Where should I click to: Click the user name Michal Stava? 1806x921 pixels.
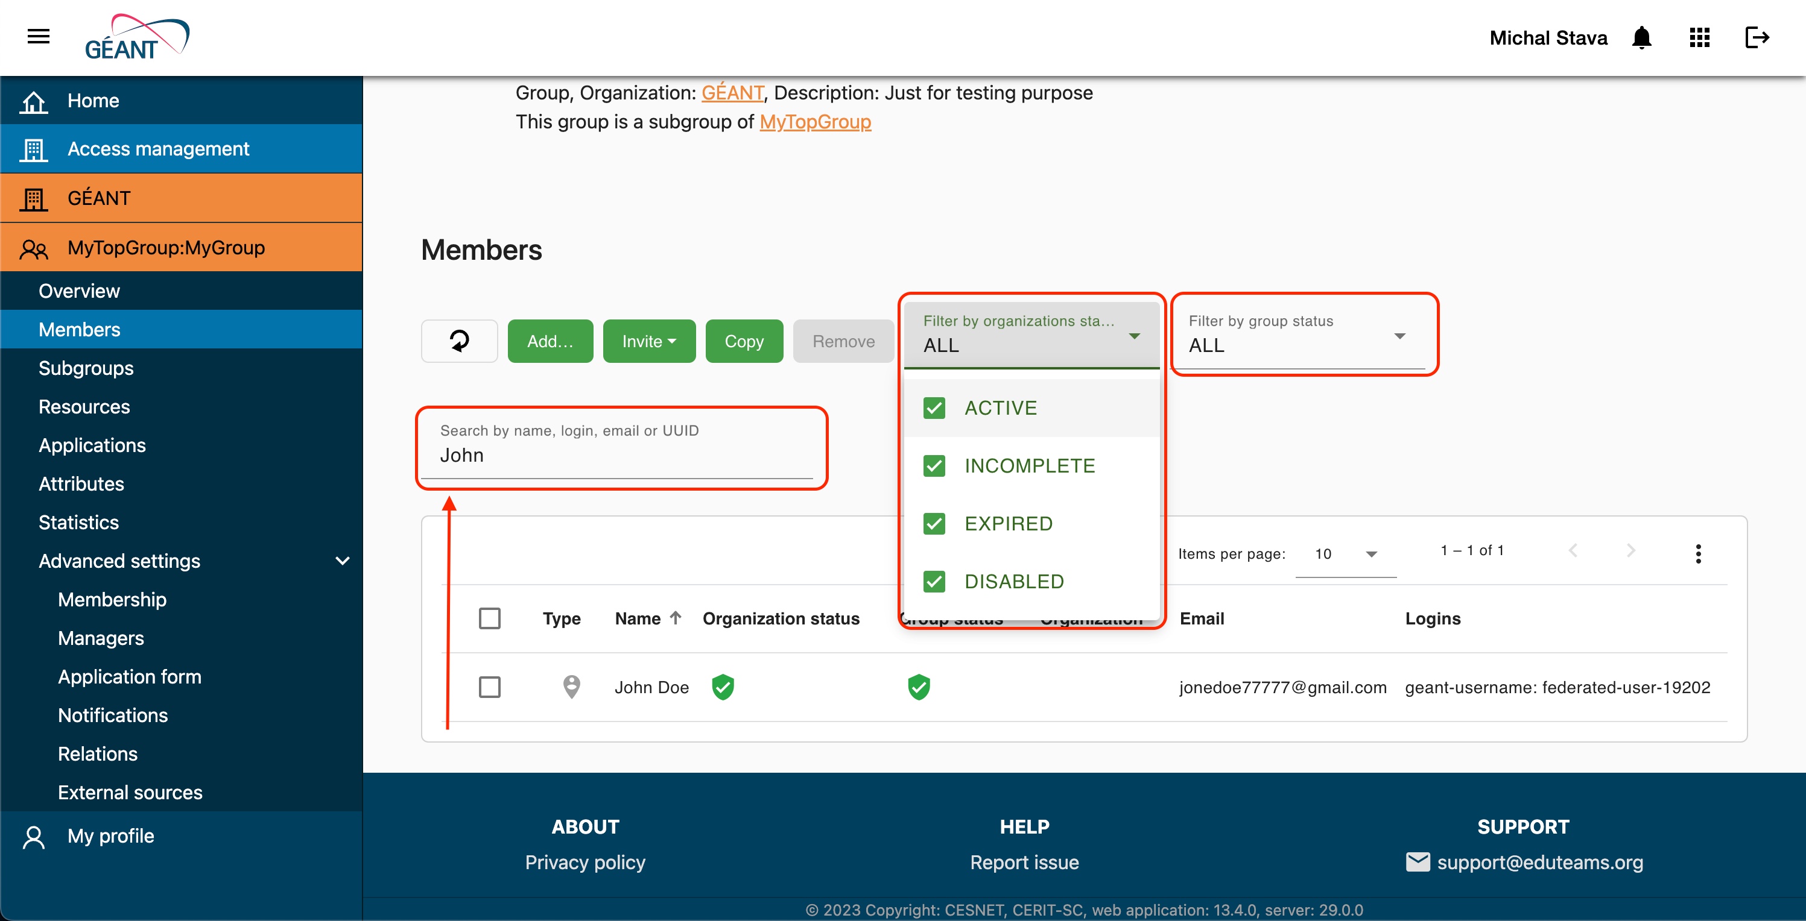pos(1548,38)
